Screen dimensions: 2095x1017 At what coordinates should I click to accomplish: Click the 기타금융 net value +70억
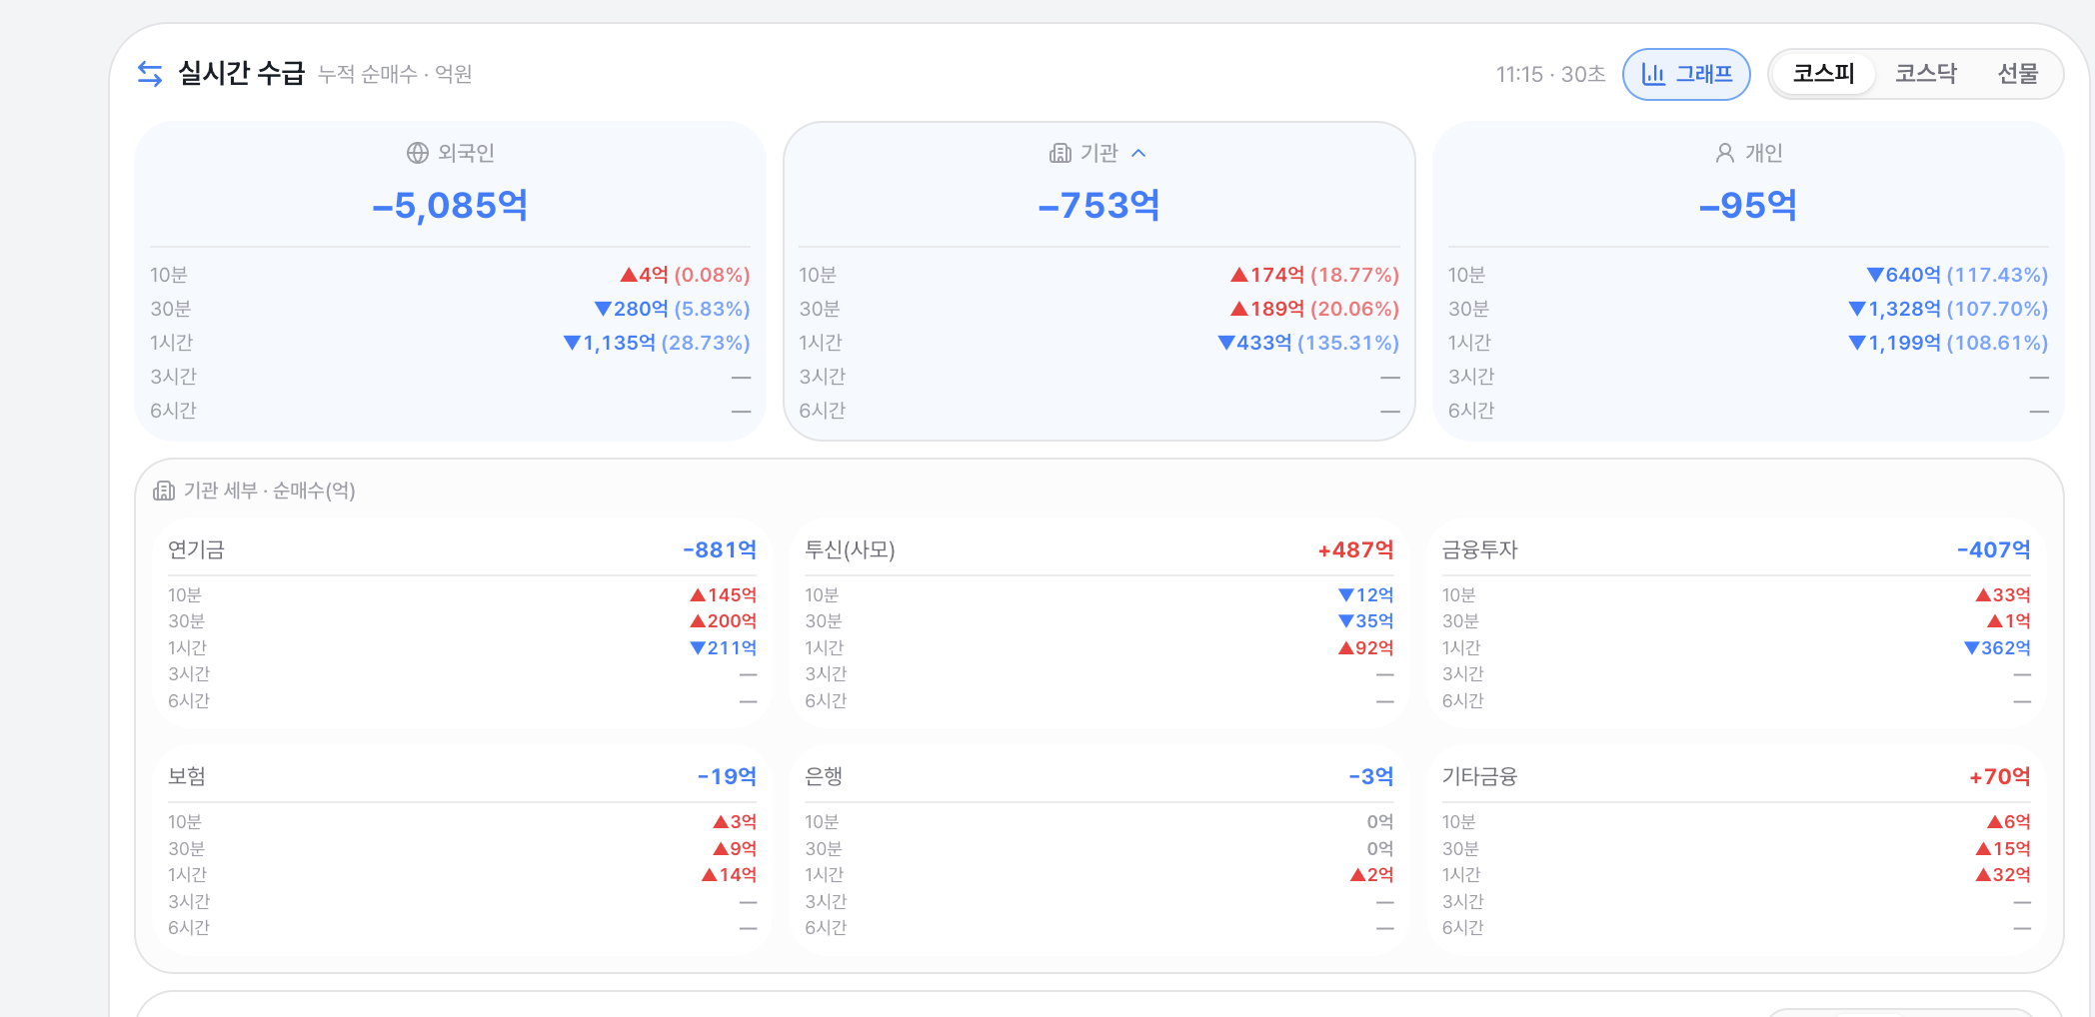[2000, 776]
